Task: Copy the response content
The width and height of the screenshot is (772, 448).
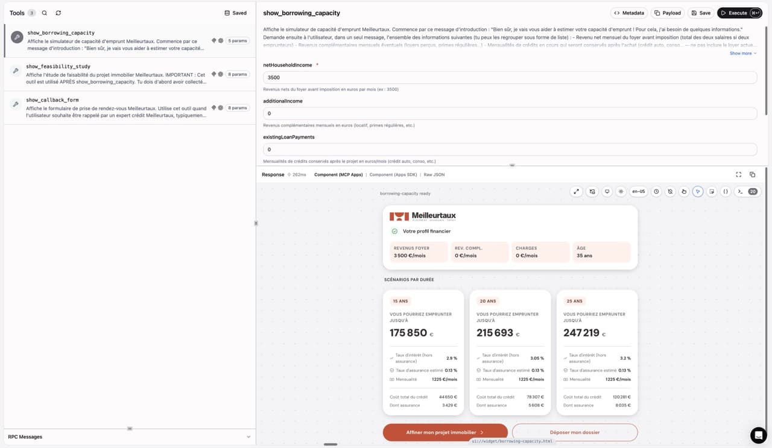Action: (x=752, y=175)
